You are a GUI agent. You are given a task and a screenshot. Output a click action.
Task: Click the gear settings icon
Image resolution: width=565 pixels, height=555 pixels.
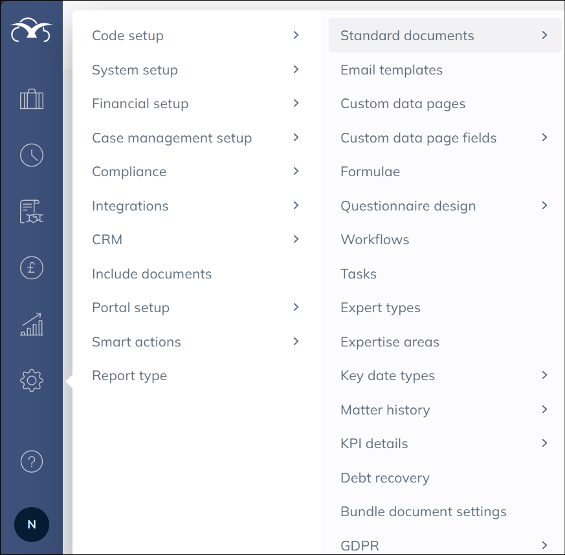[32, 380]
